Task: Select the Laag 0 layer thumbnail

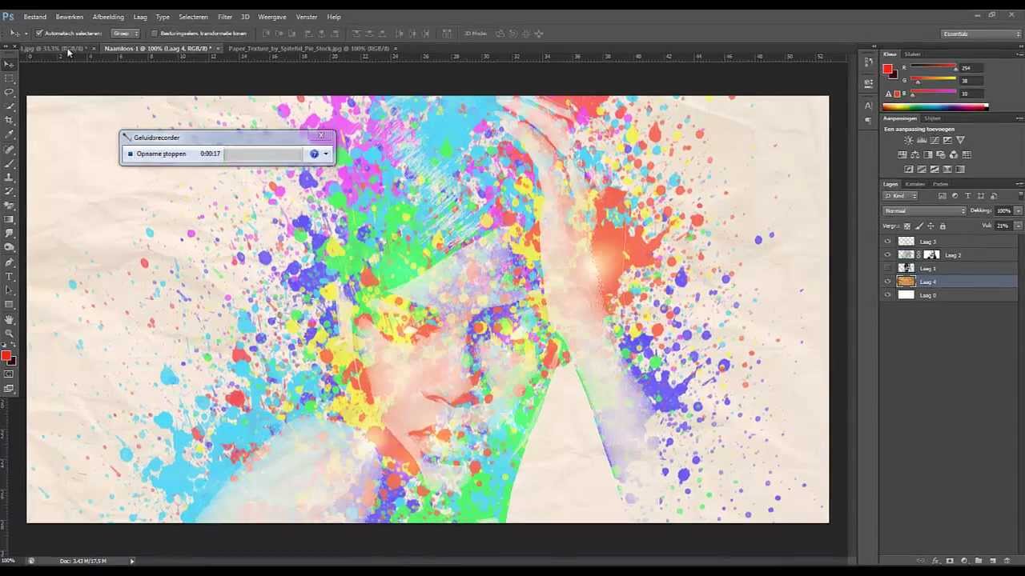Action: click(x=906, y=295)
